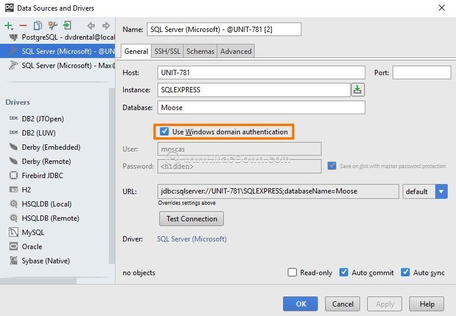Switch to the General tab
The width and height of the screenshot is (456, 316).
coord(136,51)
